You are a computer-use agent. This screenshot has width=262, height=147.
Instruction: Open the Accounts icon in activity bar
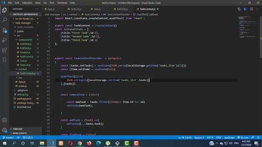[5, 120]
